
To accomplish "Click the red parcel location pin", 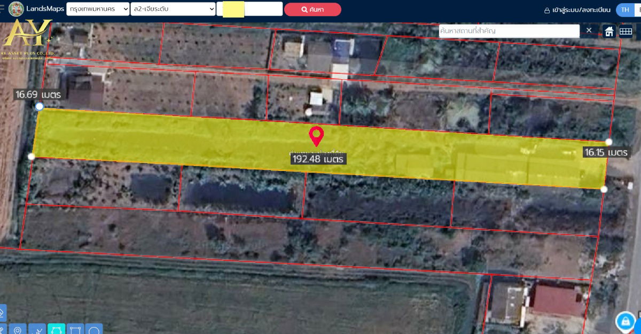I will click(x=317, y=136).
